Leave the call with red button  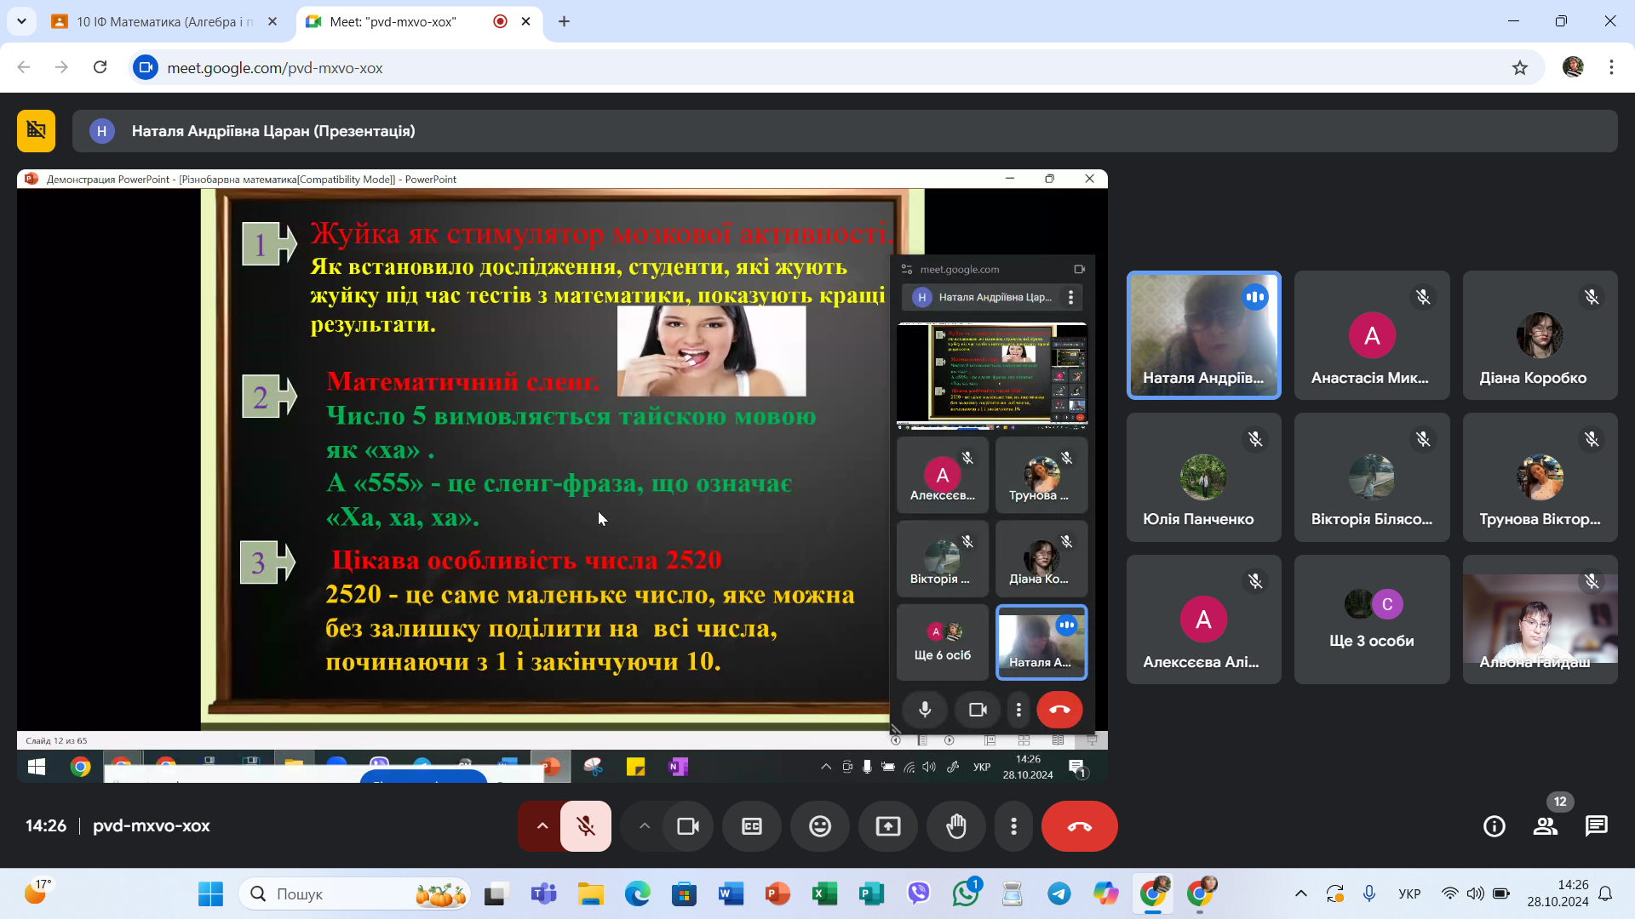point(1079,826)
